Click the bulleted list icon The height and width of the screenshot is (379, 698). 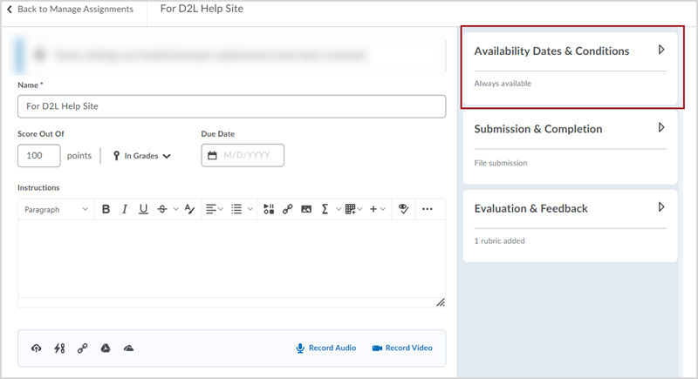[236, 209]
